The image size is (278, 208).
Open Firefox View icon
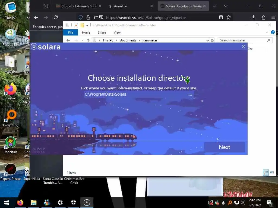point(46,6)
